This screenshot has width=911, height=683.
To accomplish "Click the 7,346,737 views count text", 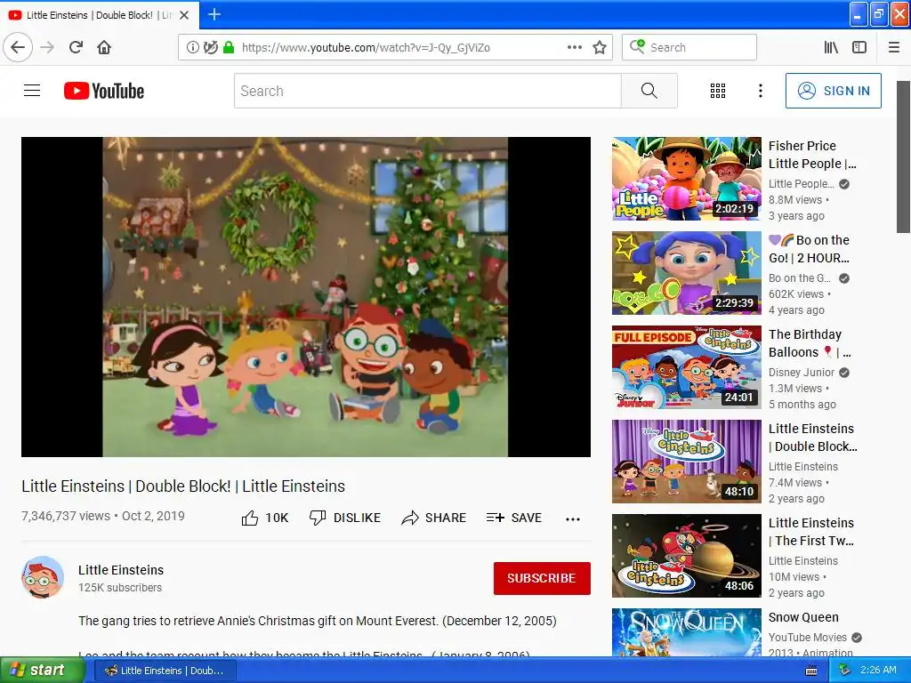I will tap(66, 516).
